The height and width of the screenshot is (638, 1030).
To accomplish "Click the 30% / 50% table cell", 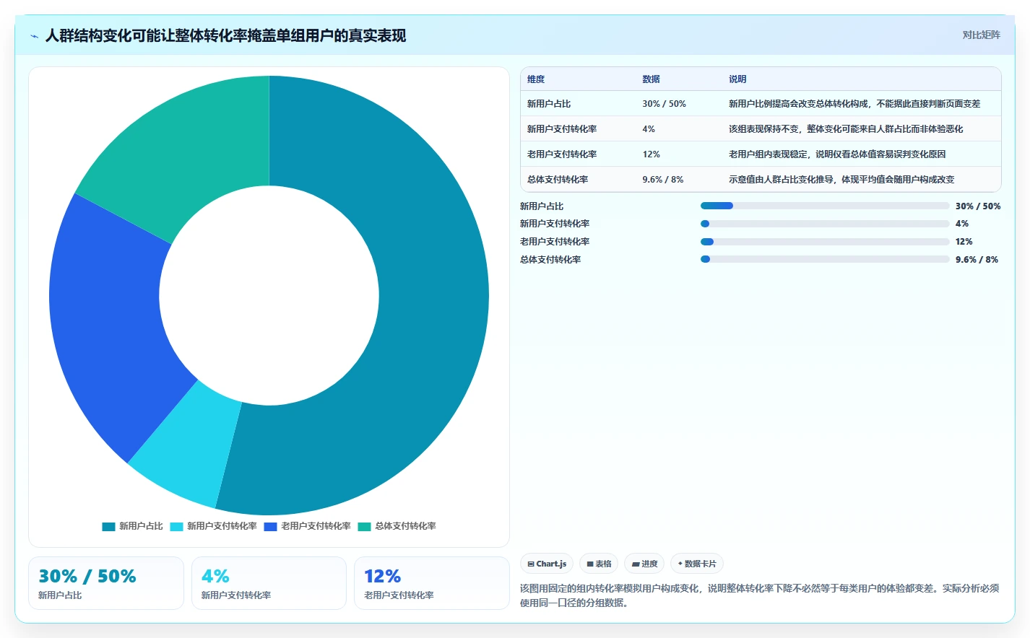I will click(x=664, y=104).
